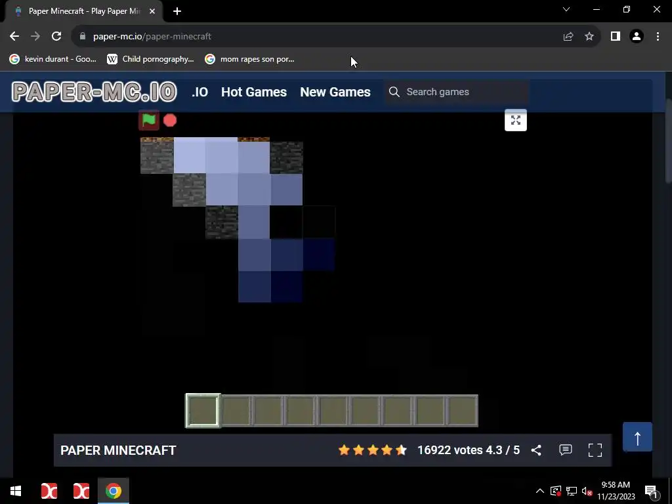
Task: Rate the game with the fifth star
Action: (401, 450)
